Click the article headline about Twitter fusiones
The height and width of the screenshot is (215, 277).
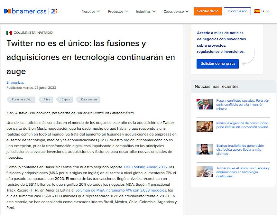tap(91, 57)
